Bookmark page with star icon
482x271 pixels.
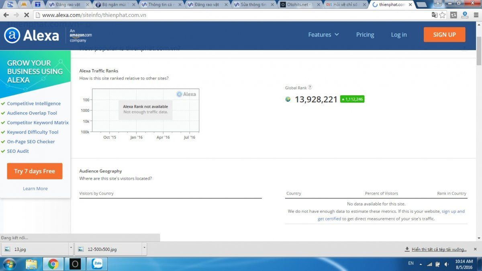[443, 15]
